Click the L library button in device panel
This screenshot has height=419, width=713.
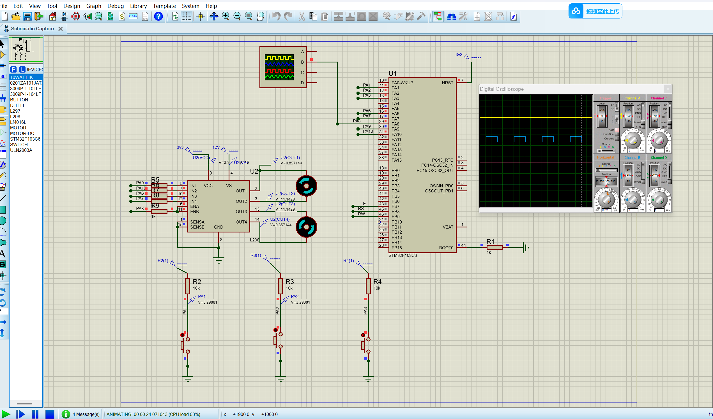[22, 69]
